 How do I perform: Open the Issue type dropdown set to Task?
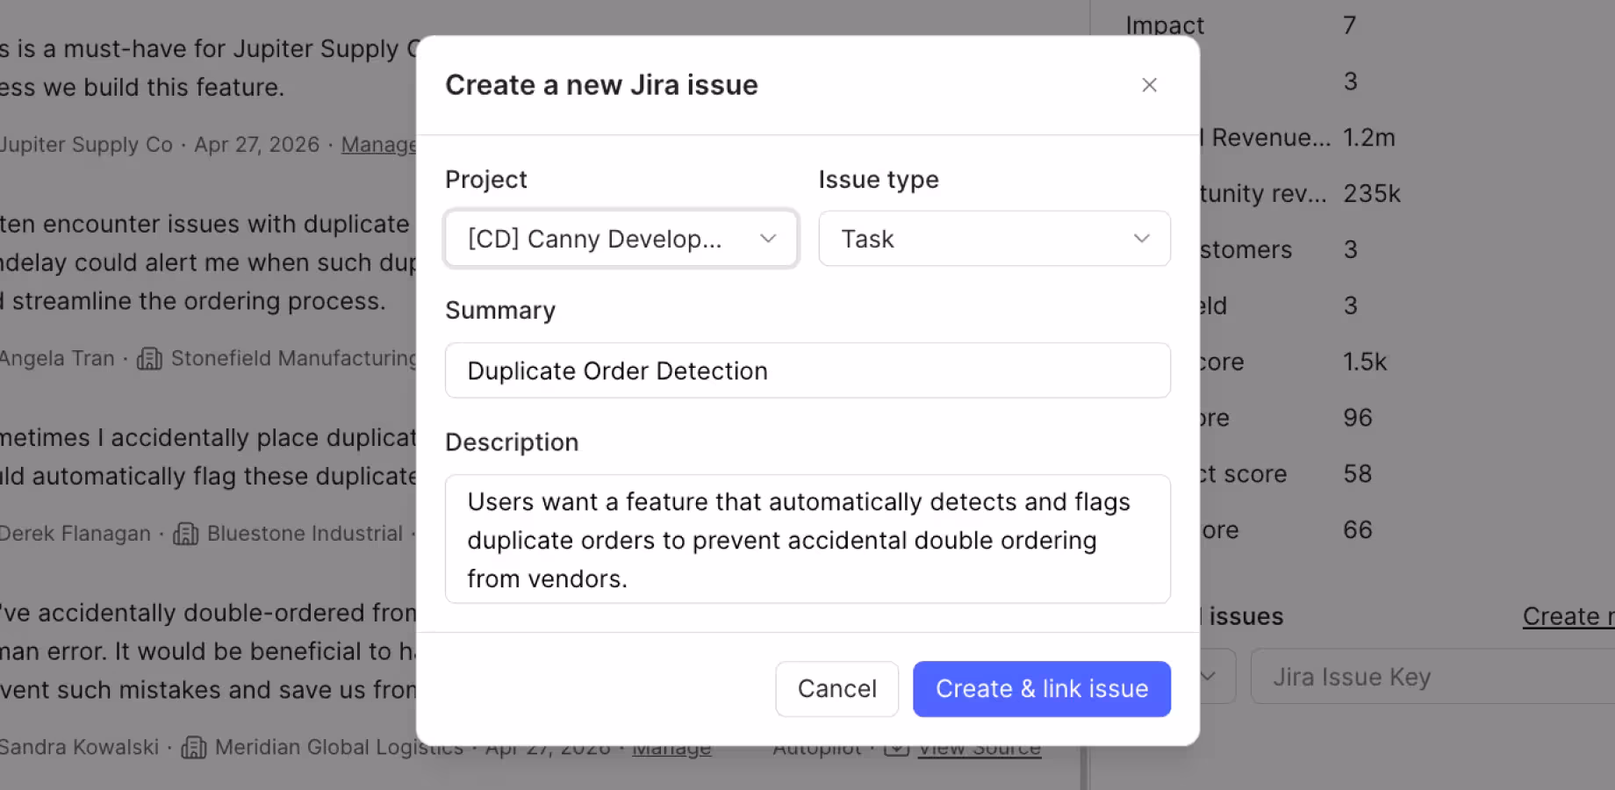coord(994,239)
